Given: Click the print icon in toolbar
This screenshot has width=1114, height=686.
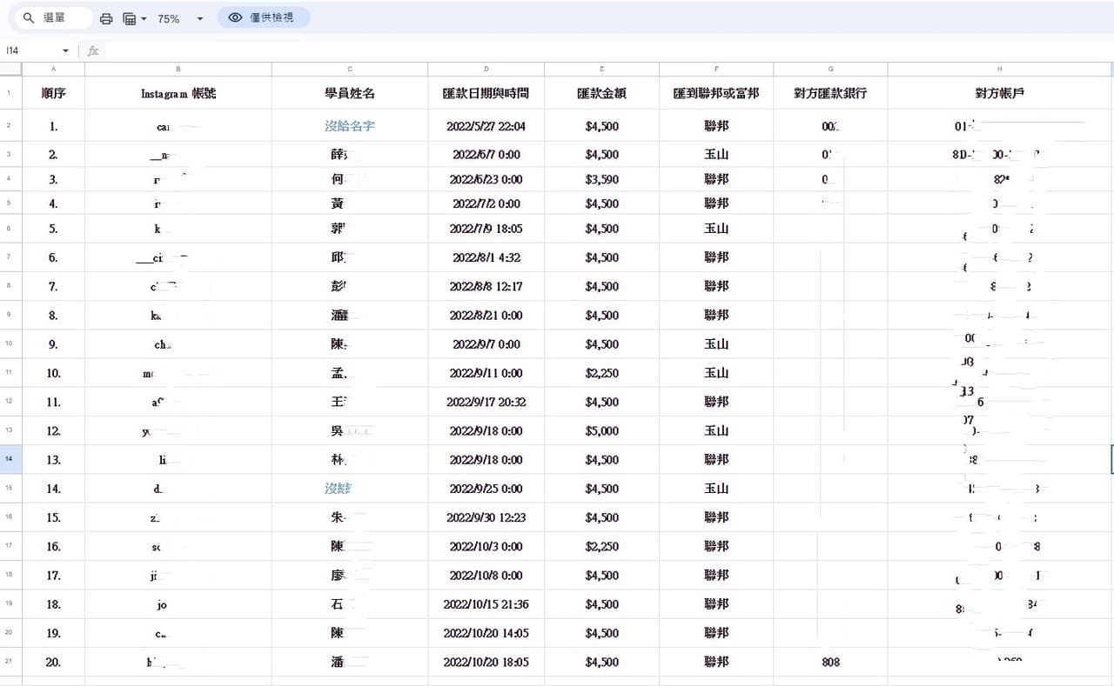Looking at the screenshot, I should coord(106,18).
